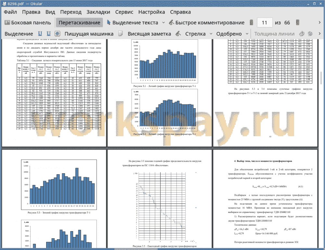Image resolution: width=325 pixels, height=250 pixels.
Task: Click the Okular icon in title bar
Action: 4,4
